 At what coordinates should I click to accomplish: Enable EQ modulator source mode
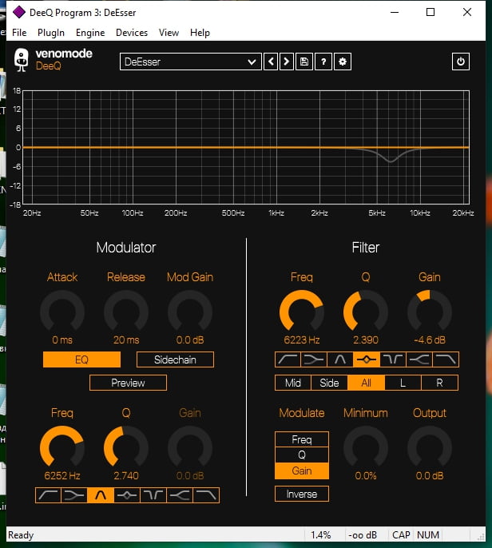click(x=81, y=359)
